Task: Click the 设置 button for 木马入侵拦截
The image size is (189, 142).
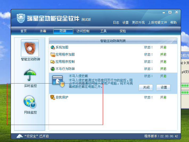Action: pos(163,87)
